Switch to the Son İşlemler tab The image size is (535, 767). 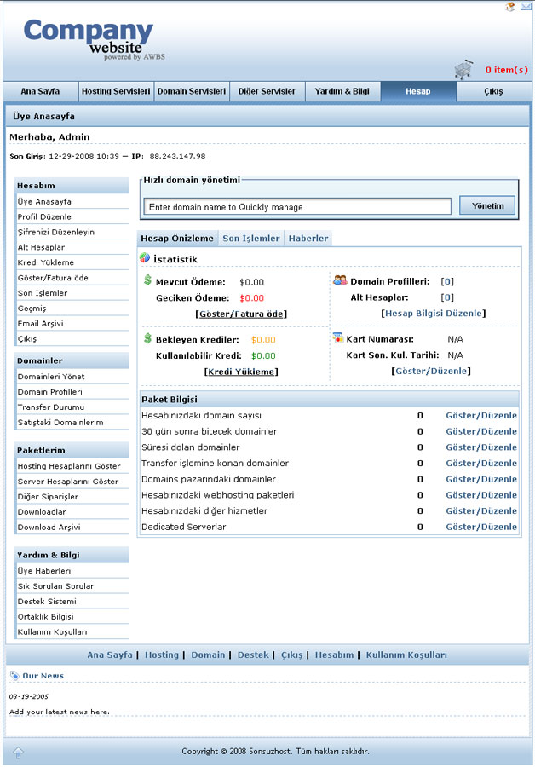[x=250, y=239]
